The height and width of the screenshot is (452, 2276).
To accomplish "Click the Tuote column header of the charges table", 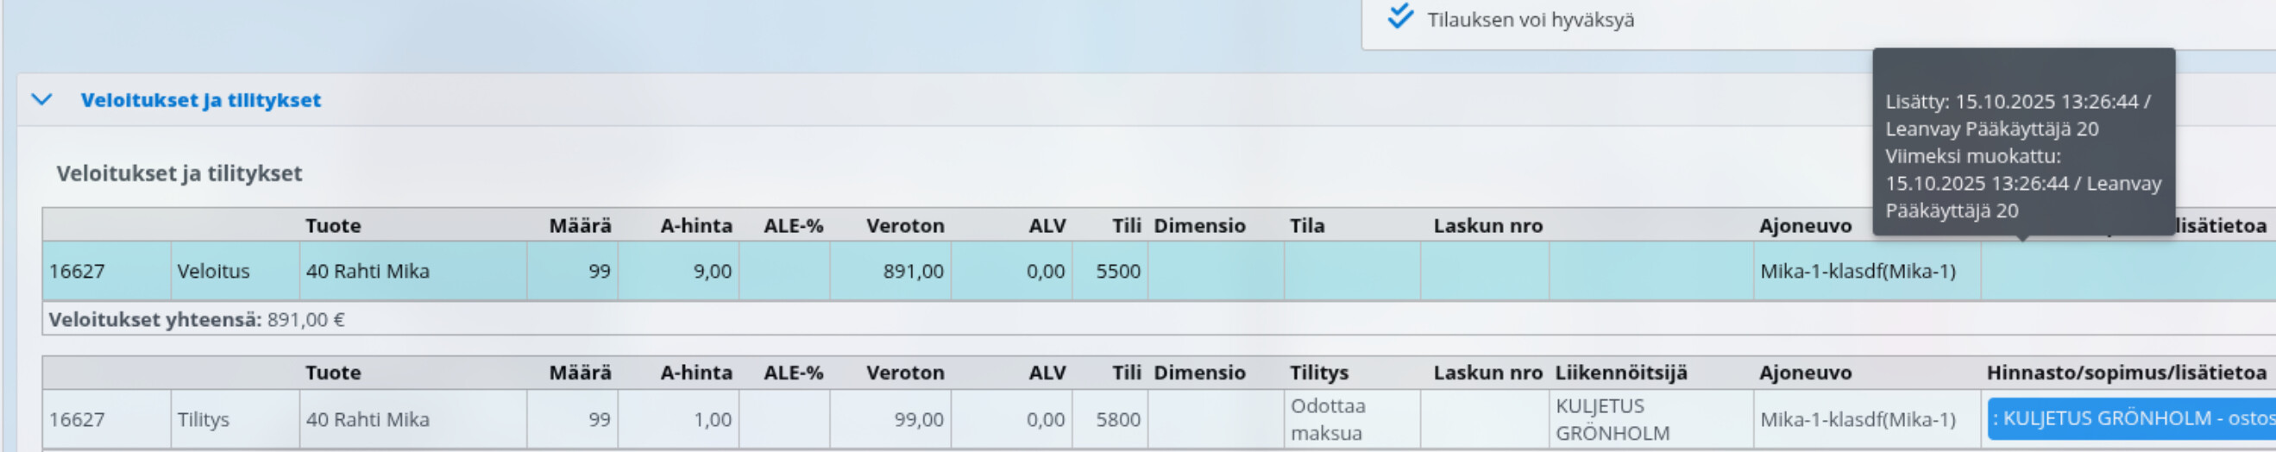I will click(333, 226).
